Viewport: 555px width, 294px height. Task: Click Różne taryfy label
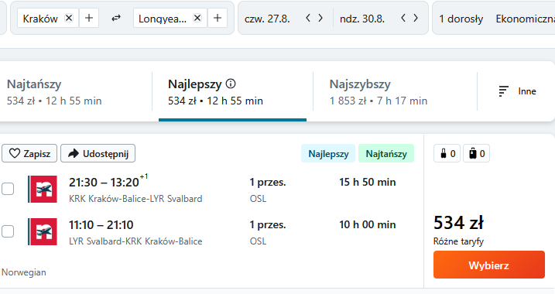(458, 241)
